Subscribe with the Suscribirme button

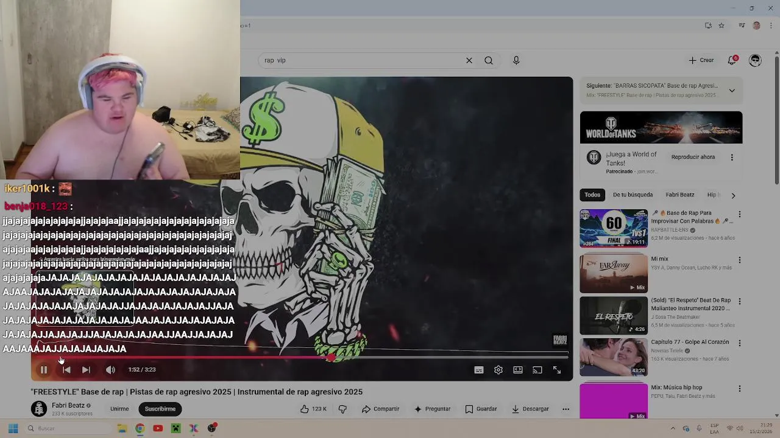[x=160, y=409]
